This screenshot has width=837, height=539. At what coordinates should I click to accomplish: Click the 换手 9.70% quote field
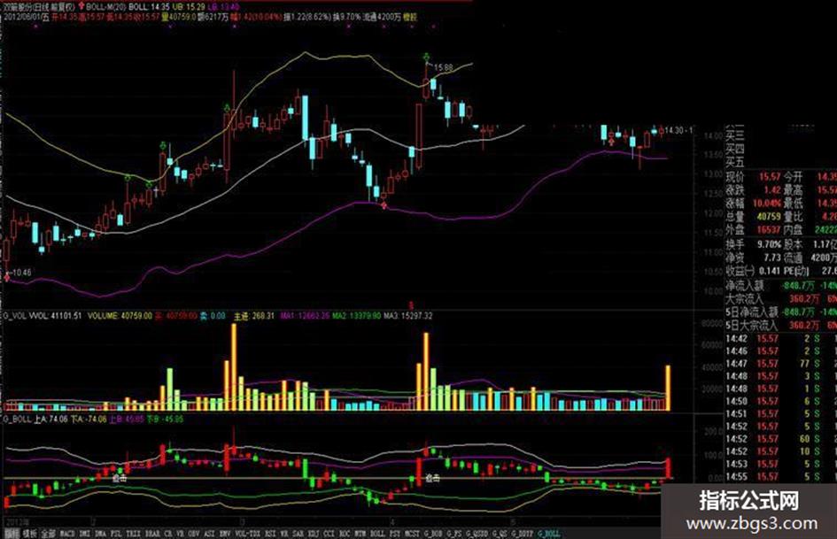[753, 244]
